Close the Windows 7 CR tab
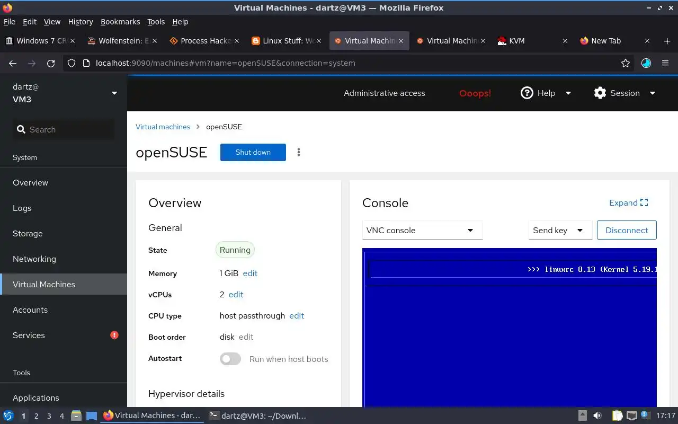Viewport: 678px width, 424px height. coord(73,41)
